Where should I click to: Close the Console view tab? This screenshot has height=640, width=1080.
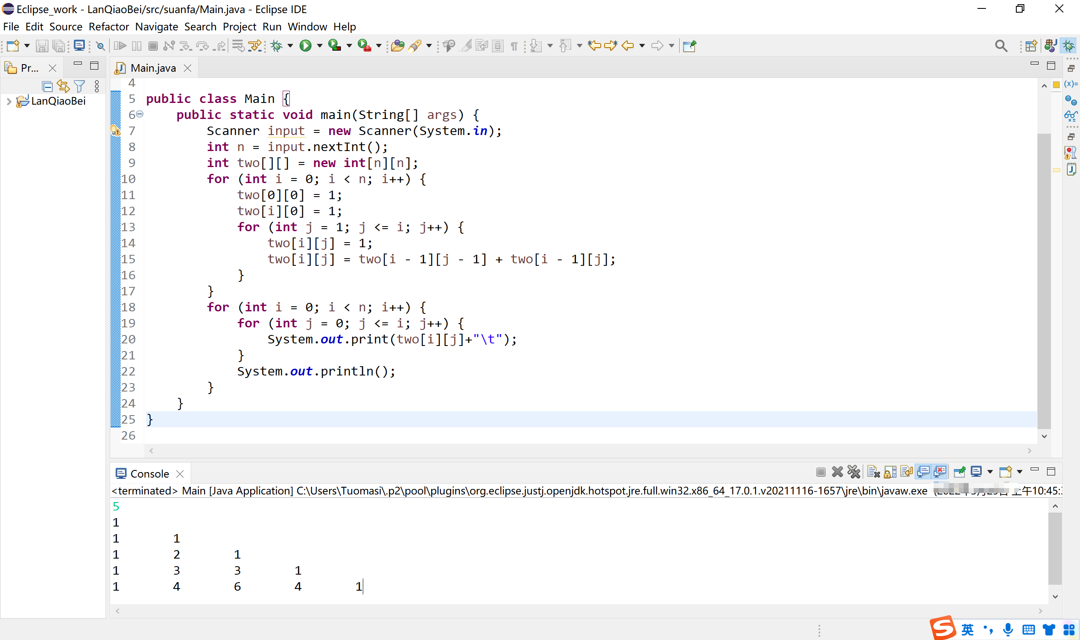pyautogui.click(x=180, y=474)
